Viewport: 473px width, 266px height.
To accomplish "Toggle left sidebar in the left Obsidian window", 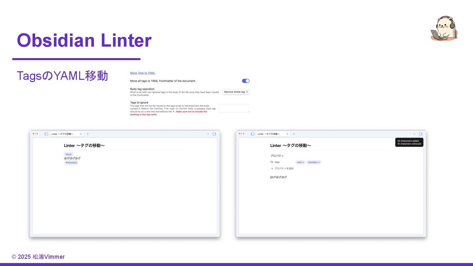I will (x=46, y=134).
